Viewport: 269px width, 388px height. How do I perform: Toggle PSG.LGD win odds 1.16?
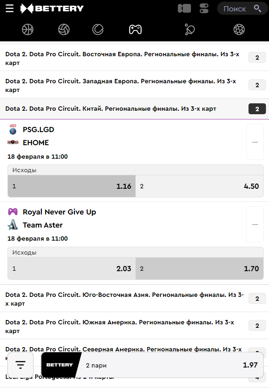point(72,186)
